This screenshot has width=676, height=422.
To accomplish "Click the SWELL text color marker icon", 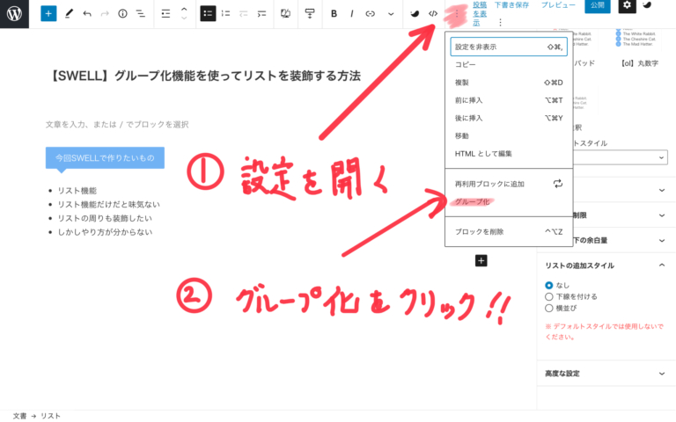I will (x=285, y=14).
